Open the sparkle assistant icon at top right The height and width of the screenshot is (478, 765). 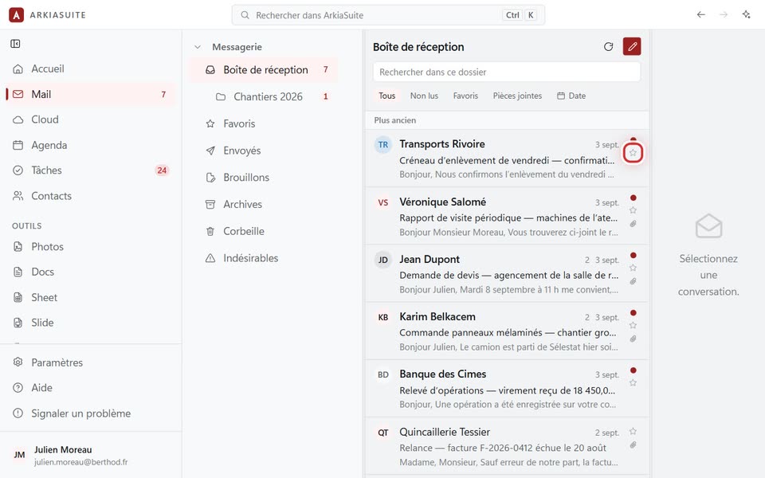click(x=746, y=14)
